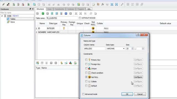
Task: Close the Databases panel with its X
Action: [33, 9]
